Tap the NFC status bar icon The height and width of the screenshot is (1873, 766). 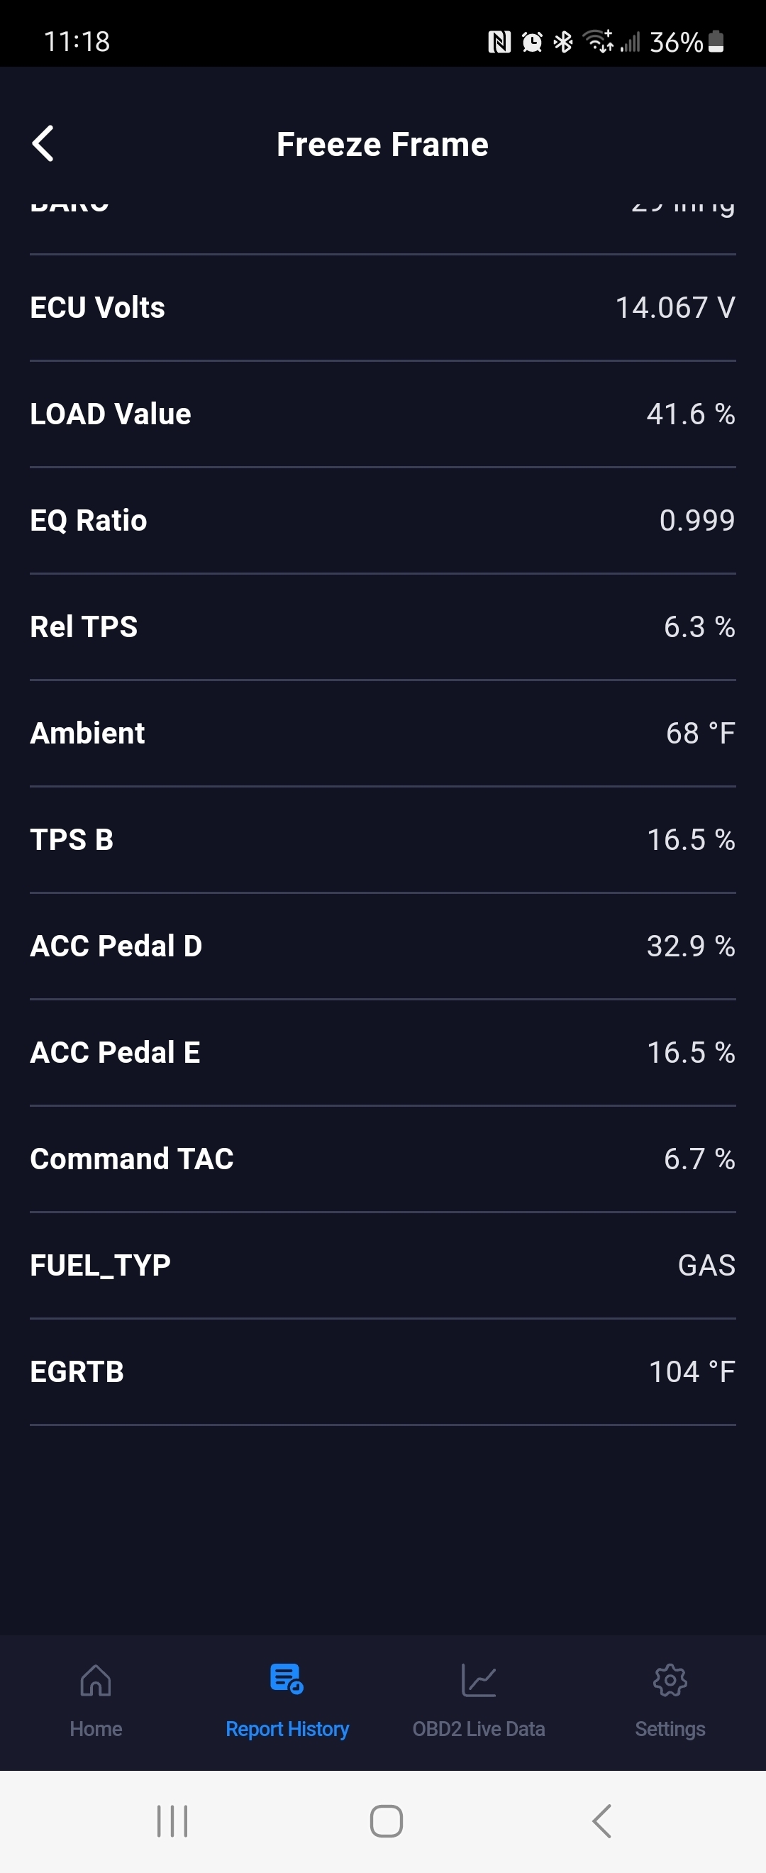pyautogui.click(x=499, y=42)
